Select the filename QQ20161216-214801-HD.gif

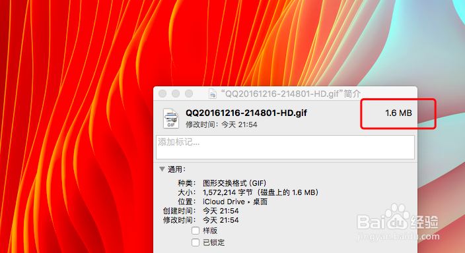246,113
